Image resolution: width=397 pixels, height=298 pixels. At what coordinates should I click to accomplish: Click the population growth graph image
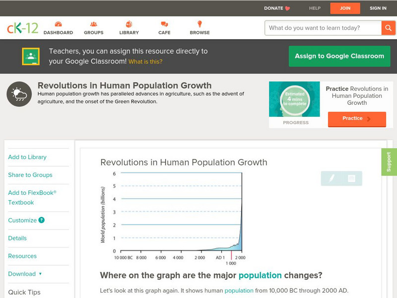pyautogui.click(x=173, y=218)
